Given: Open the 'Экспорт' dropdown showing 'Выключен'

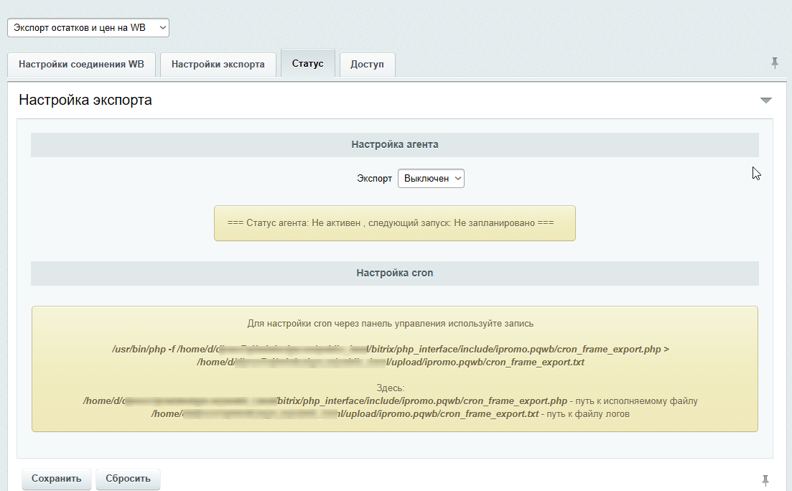Looking at the screenshot, I should [431, 178].
